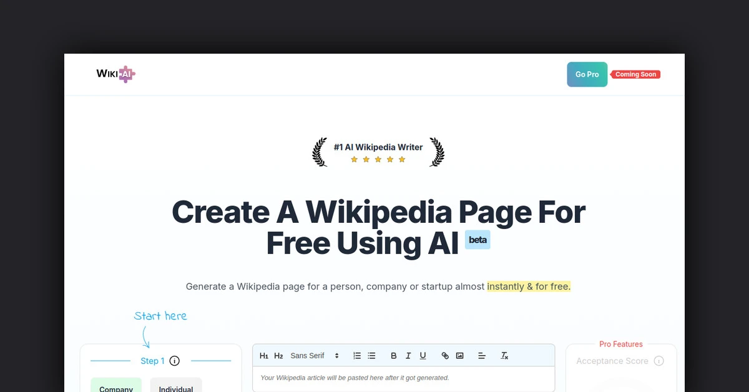Open the Wiki AI logo link
The image size is (749, 392).
115,74
